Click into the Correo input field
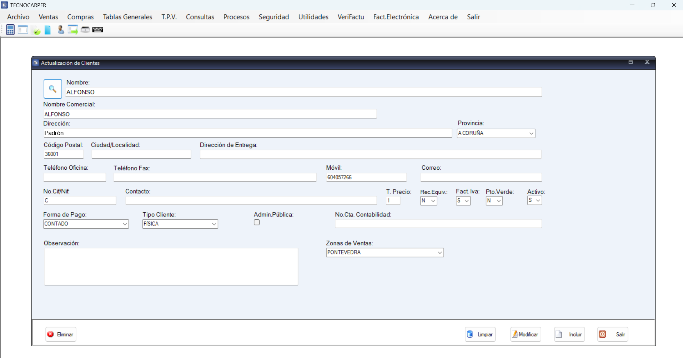The height and width of the screenshot is (358, 683). (481, 178)
